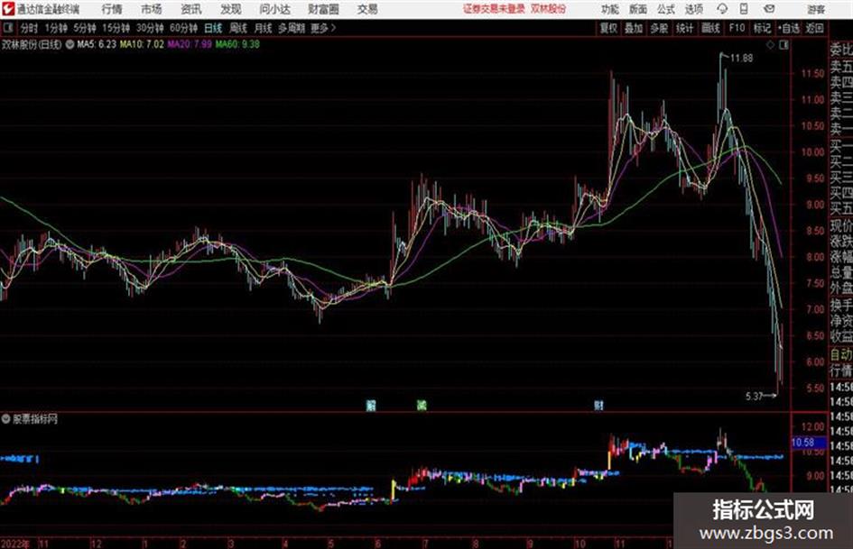Click the 多股 toolbar button
The image size is (853, 549).
click(659, 28)
